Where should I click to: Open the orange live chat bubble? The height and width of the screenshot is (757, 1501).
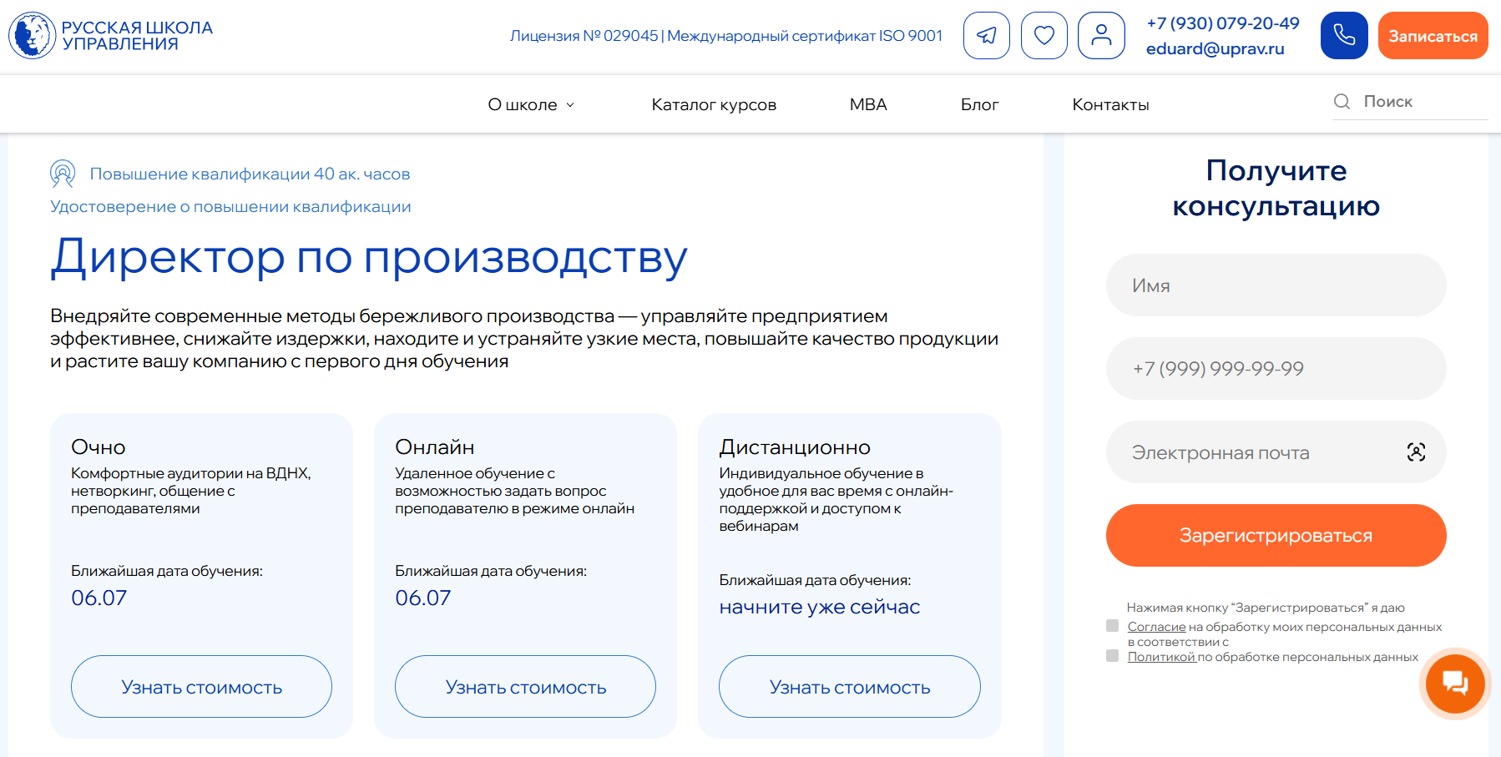(1455, 684)
